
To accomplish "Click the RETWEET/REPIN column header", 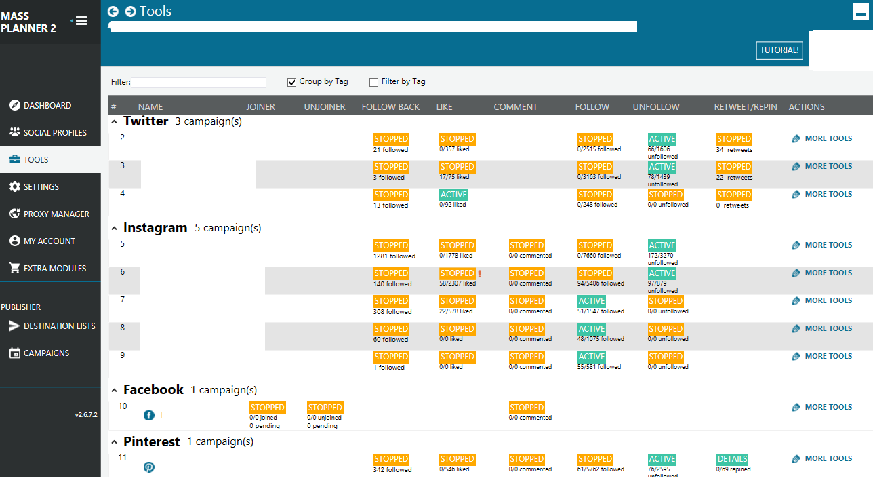I will coord(746,107).
